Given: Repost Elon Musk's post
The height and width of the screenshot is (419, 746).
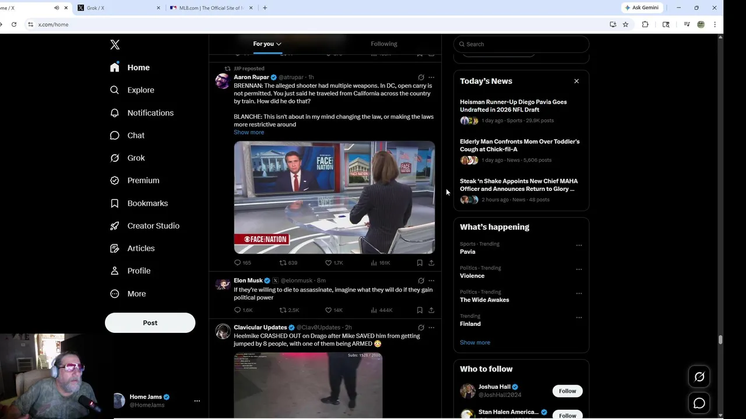Looking at the screenshot, I should tap(288, 310).
